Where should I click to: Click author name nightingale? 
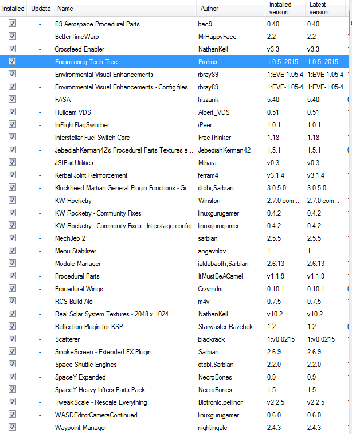click(213, 428)
